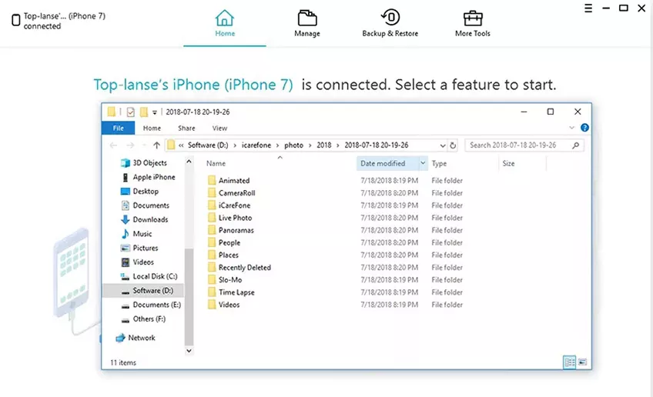Select the Slo-Mo folder name
This screenshot has height=397, width=653.
[x=230, y=280]
